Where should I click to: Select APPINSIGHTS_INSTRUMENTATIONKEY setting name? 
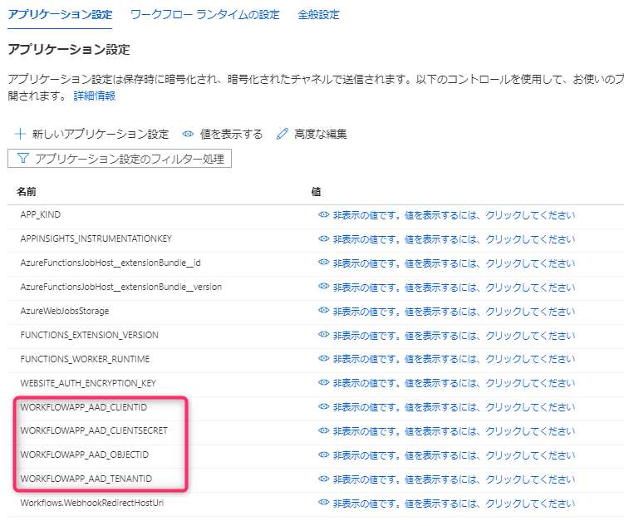[96, 238]
